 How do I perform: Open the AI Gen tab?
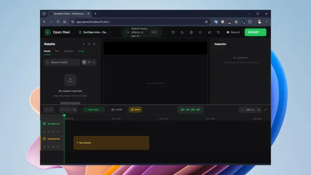click(81, 51)
